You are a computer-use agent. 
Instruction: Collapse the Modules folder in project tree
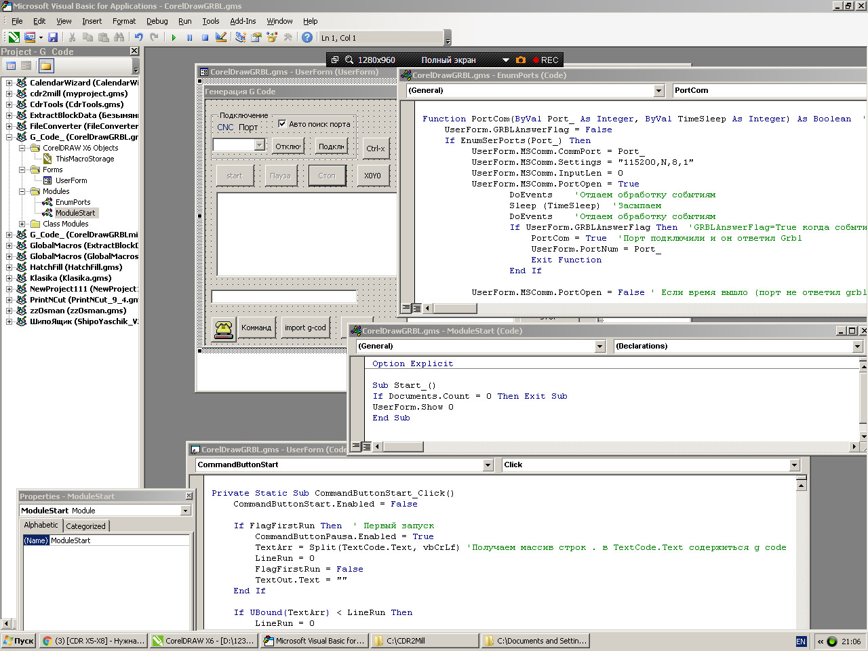22,191
